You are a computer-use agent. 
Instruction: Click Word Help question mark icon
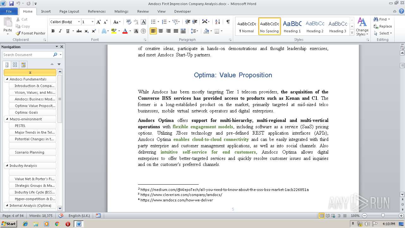tap(401, 11)
